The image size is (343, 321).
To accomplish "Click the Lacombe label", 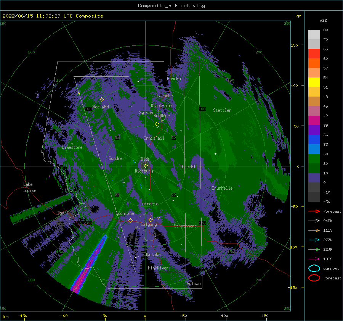I will pos(165,96).
